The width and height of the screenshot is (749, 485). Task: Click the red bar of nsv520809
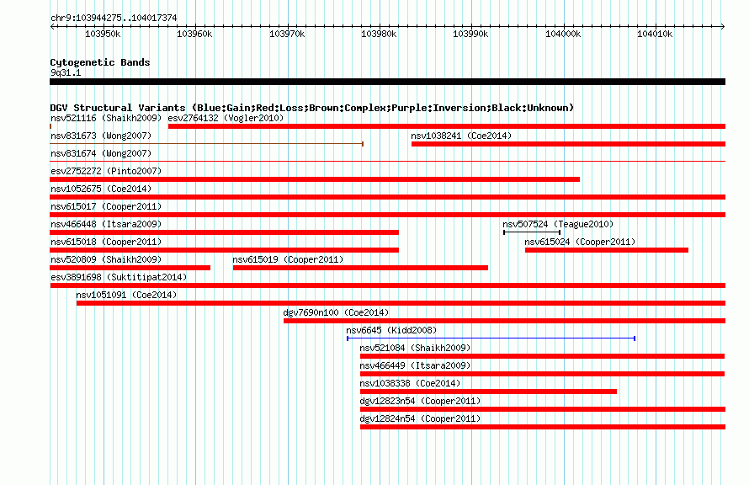tap(130, 268)
